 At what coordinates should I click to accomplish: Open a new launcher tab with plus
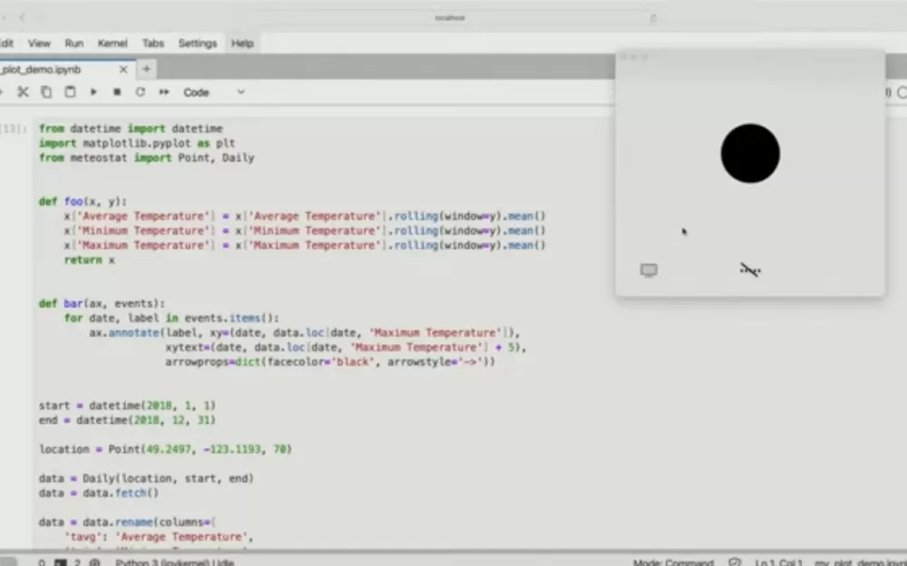click(x=146, y=70)
